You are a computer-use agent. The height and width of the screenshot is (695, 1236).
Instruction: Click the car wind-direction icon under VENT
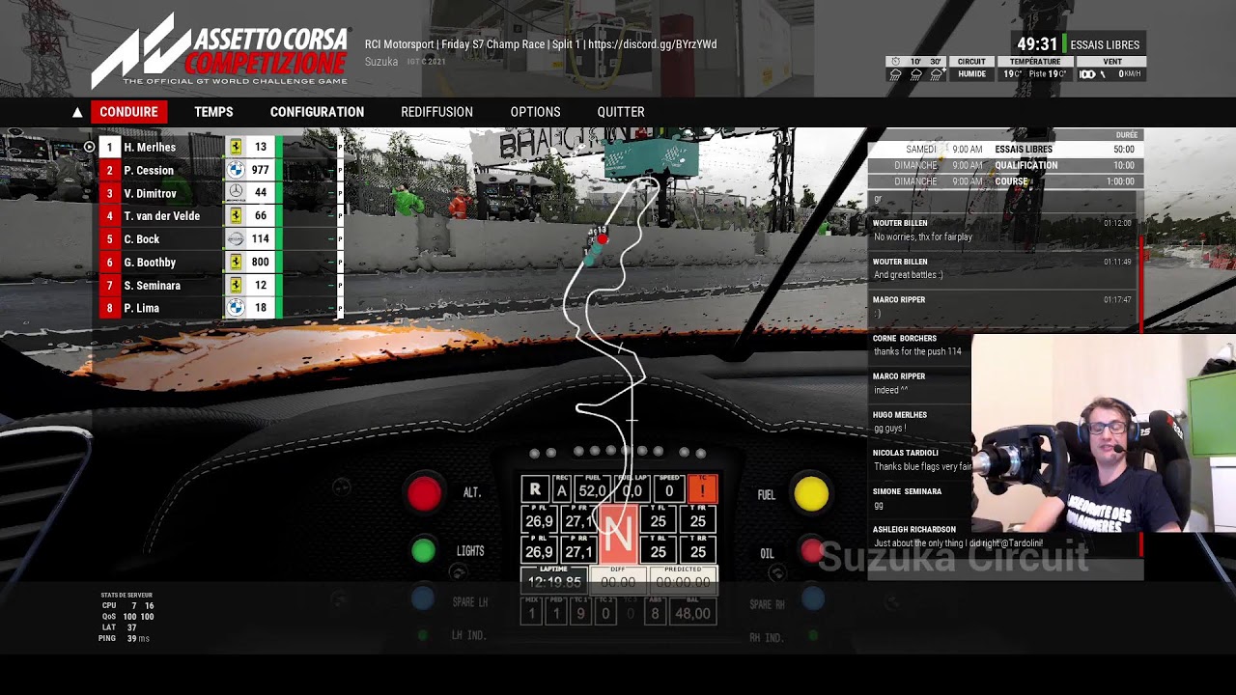pos(1087,74)
